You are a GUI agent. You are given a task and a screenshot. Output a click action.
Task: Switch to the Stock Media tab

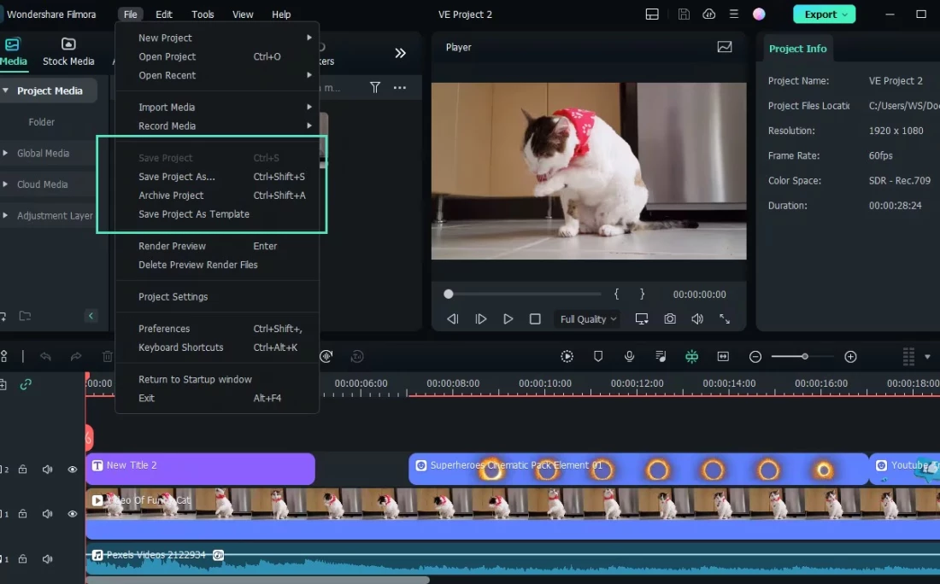pyautogui.click(x=68, y=52)
